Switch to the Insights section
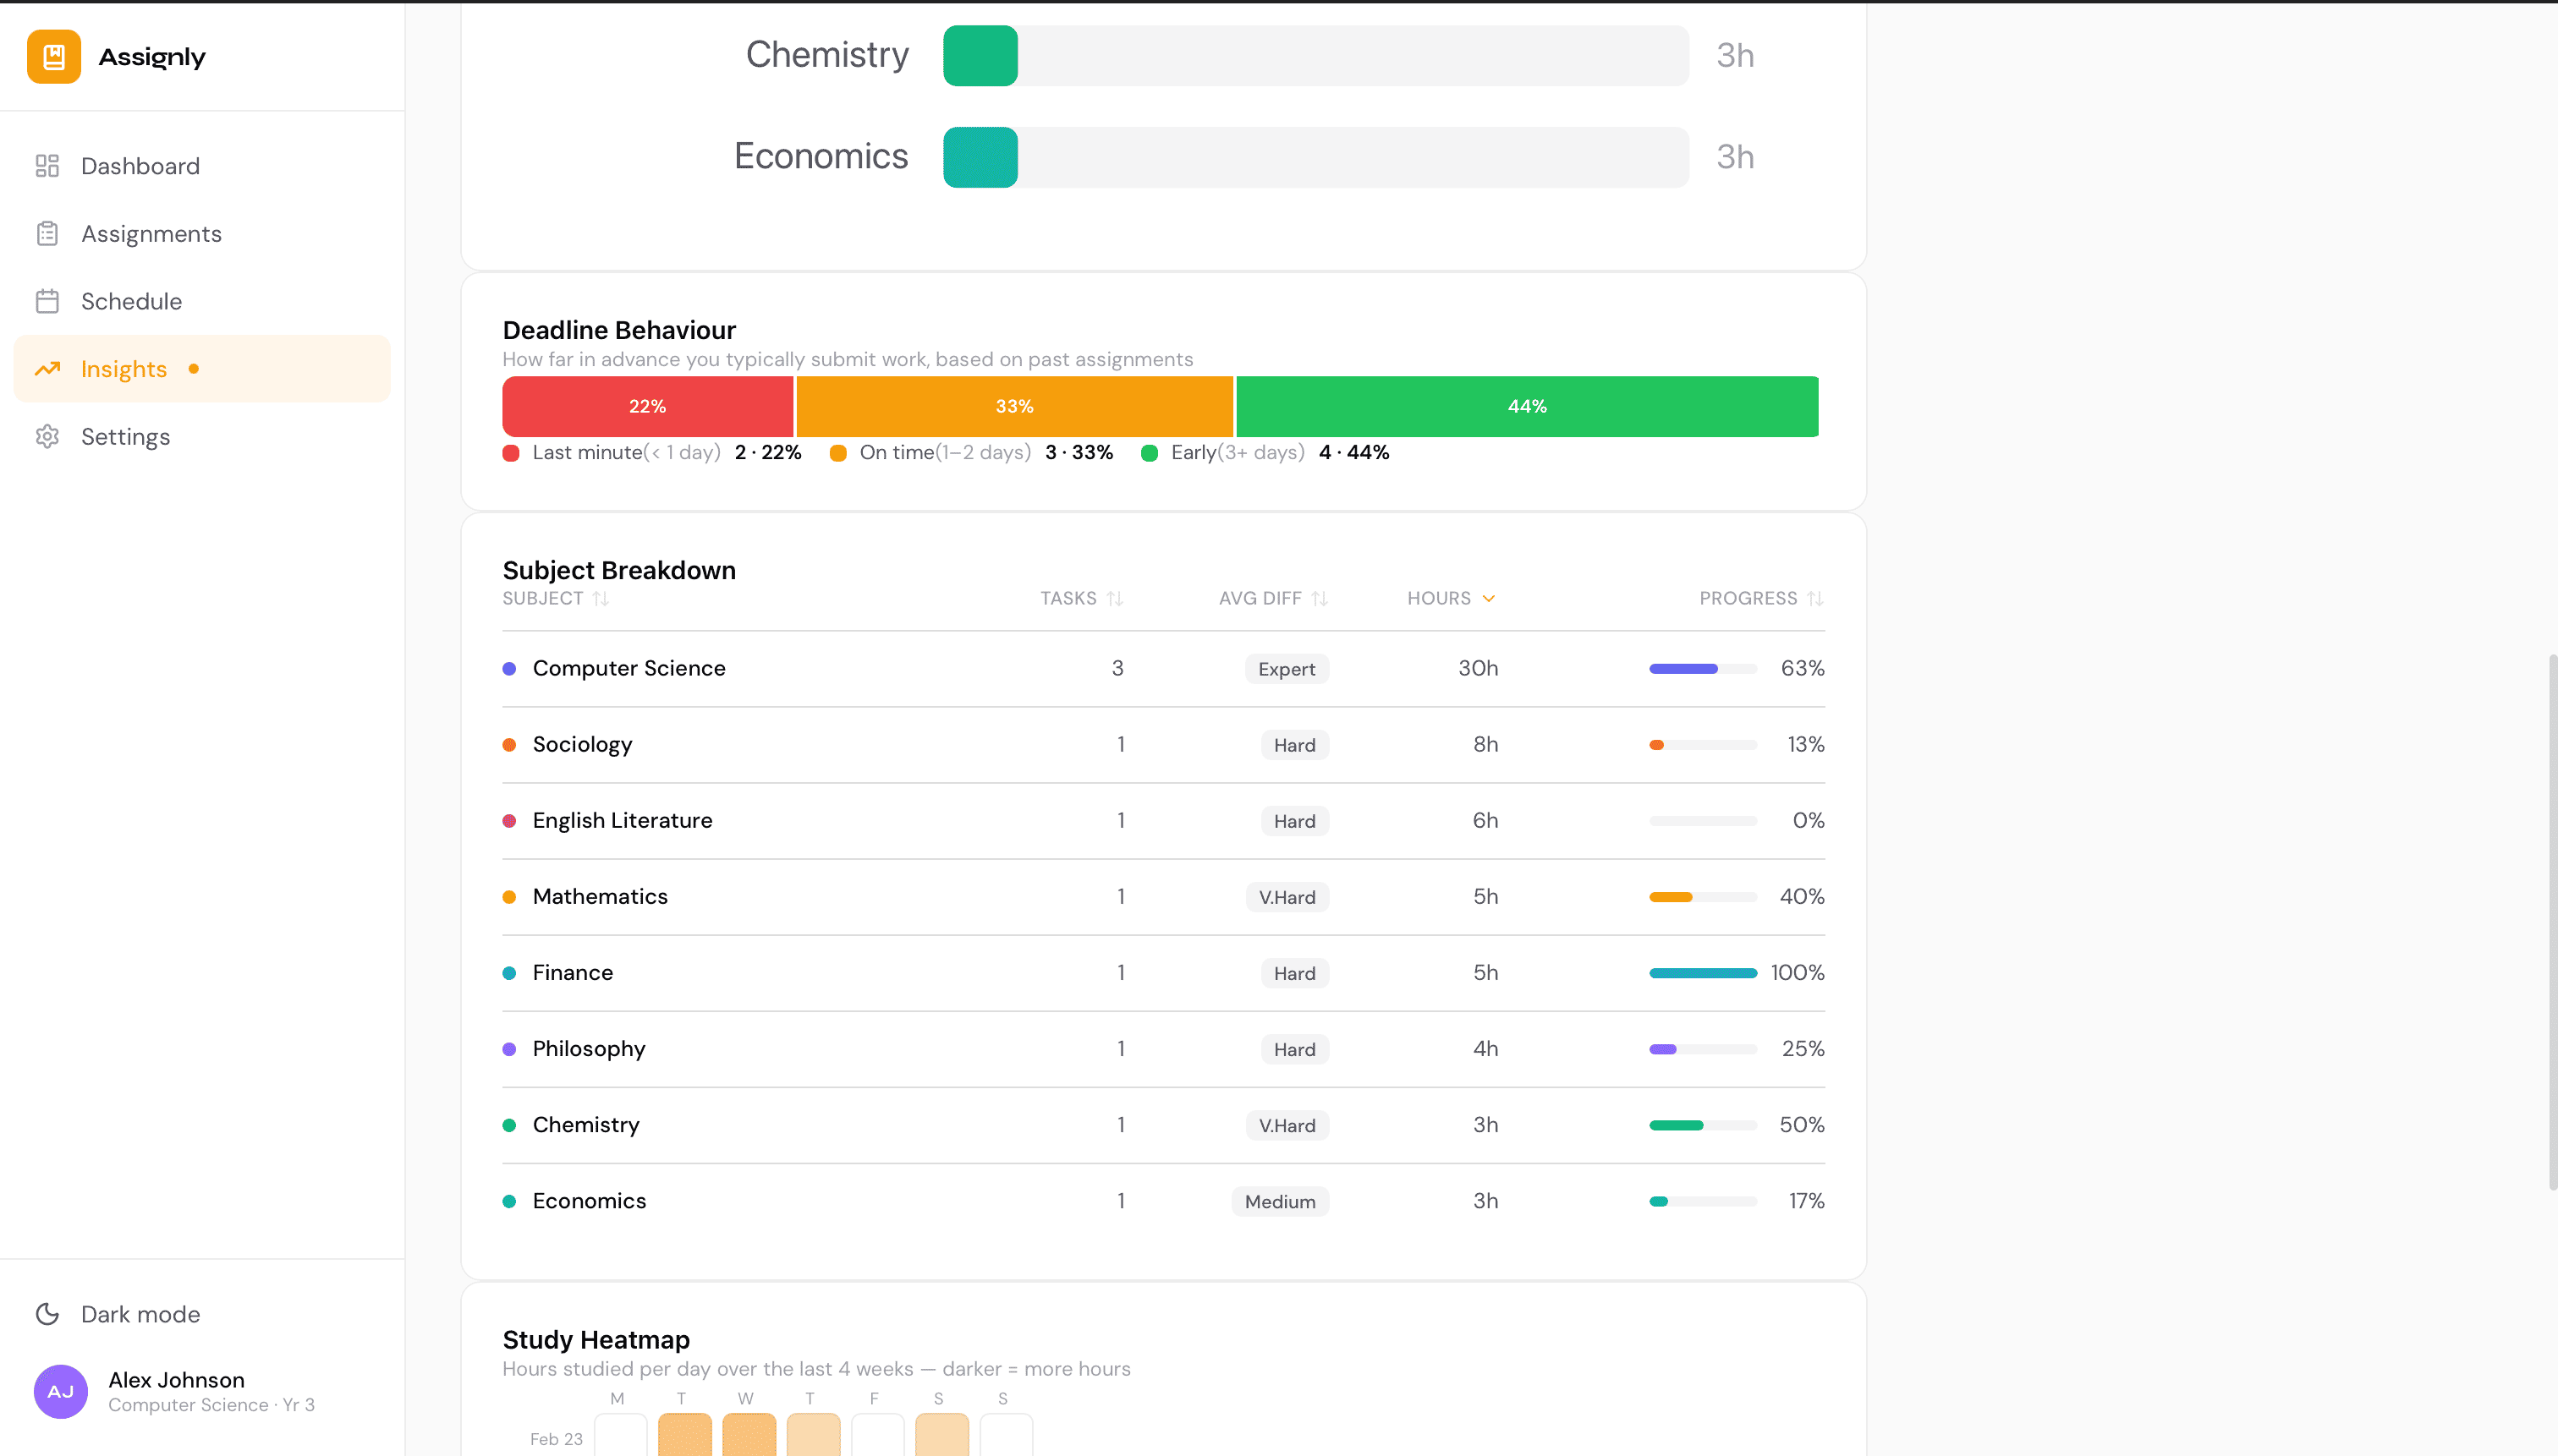This screenshot has height=1456, width=2558. pyautogui.click(x=123, y=368)
